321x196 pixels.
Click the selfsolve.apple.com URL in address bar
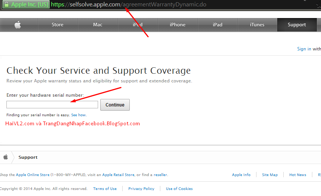click(129, 5)
